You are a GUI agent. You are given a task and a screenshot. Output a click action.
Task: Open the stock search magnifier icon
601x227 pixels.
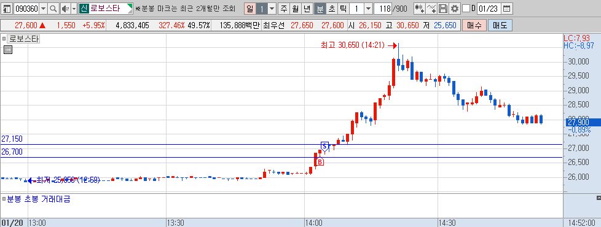tap(53, 8)
